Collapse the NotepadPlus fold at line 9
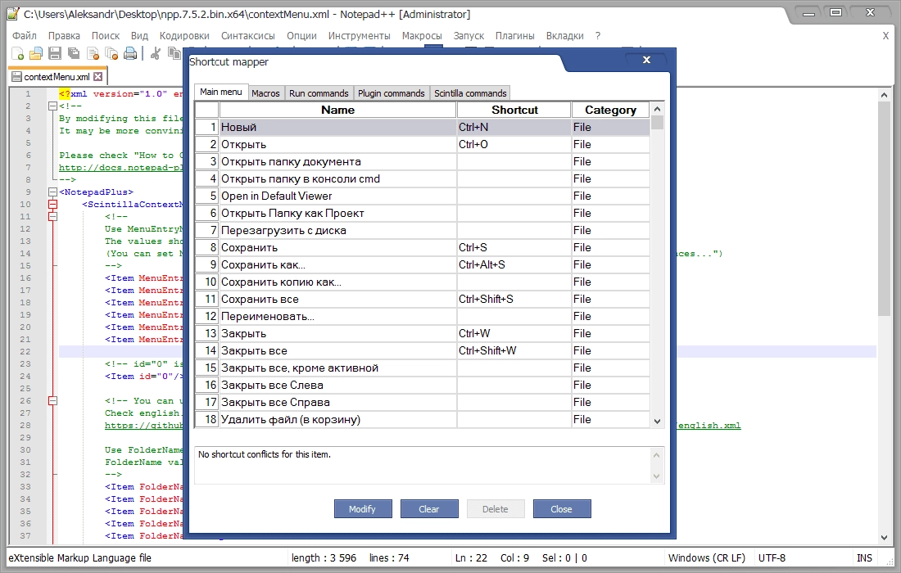Viewport: 901px width, 573px height. click(x=53, y=192)
